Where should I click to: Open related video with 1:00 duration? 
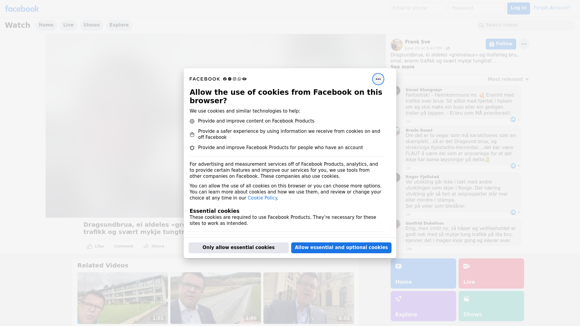coord(216,298)
